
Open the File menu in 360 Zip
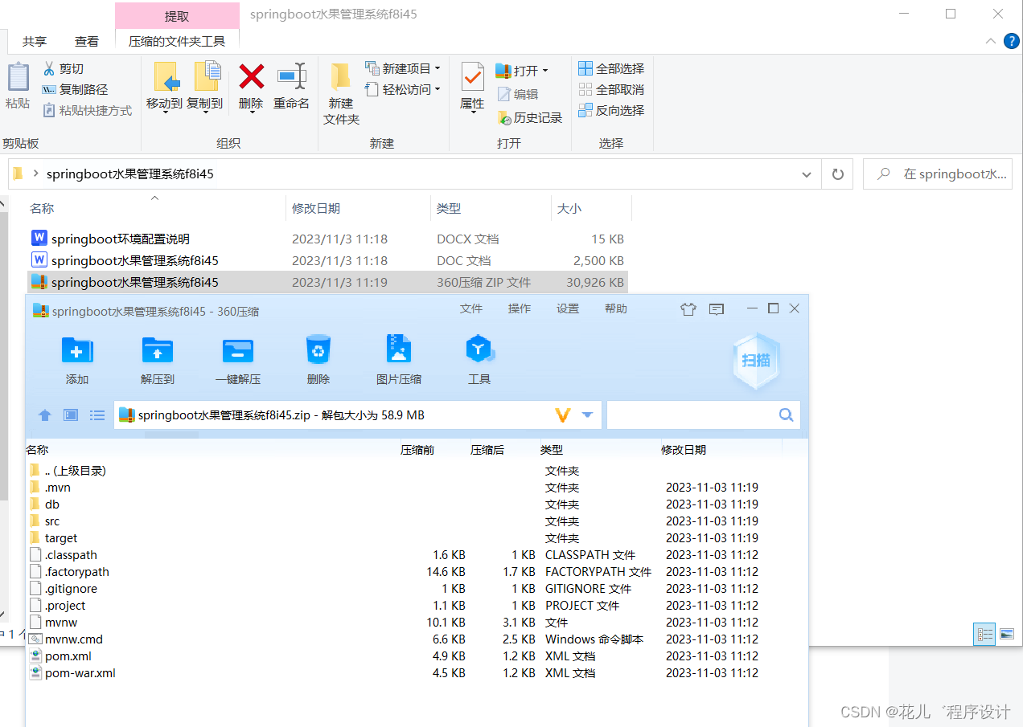(471, 308)
